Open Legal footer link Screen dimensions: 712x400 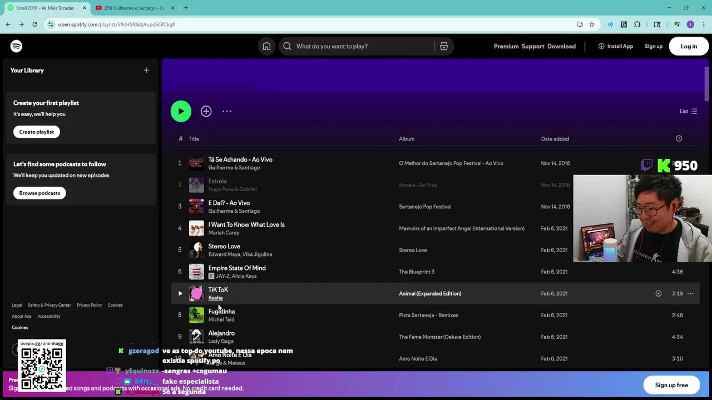(x=17, y=305)
